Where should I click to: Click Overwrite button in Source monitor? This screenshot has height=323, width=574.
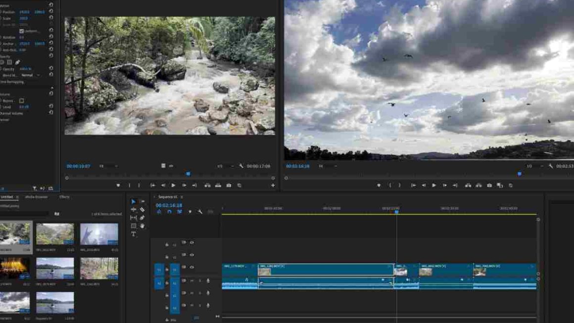tap(218, 185)
